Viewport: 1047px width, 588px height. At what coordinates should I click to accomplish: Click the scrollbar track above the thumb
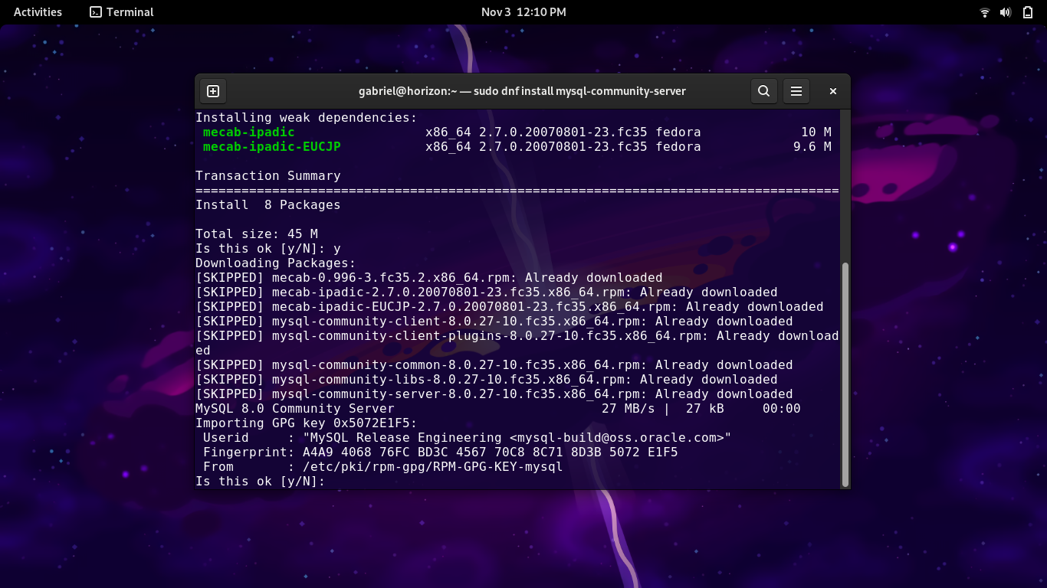pyautogui.click(x=845, y=184)
